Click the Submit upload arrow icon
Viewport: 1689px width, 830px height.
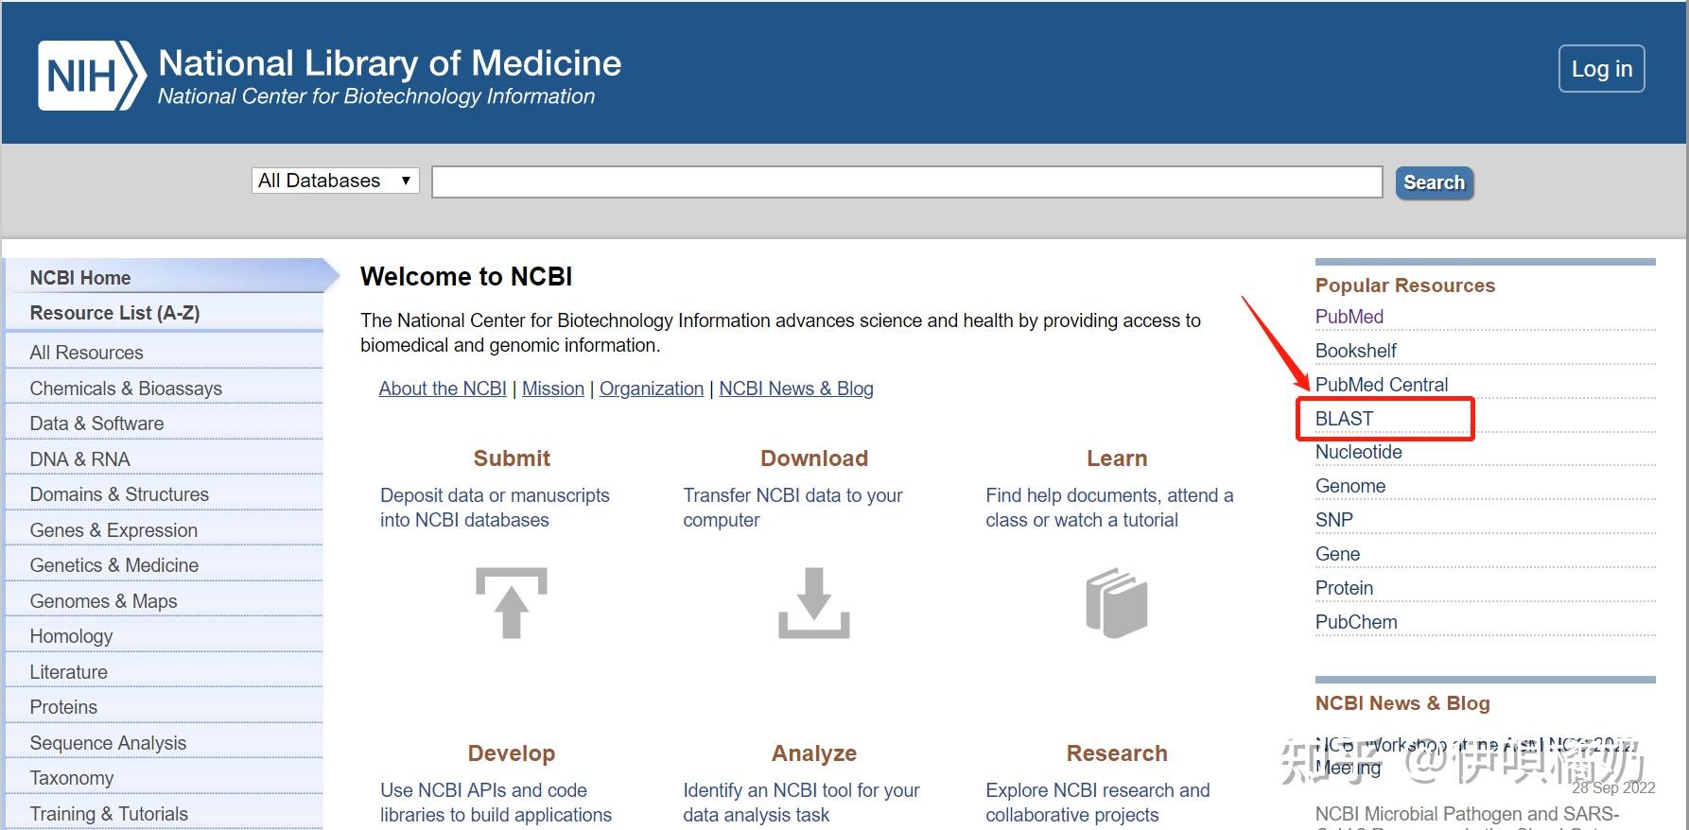[x=511, y=602]
